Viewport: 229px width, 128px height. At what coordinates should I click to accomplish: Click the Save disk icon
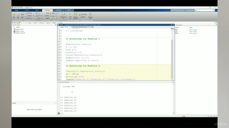coord(22,14)
